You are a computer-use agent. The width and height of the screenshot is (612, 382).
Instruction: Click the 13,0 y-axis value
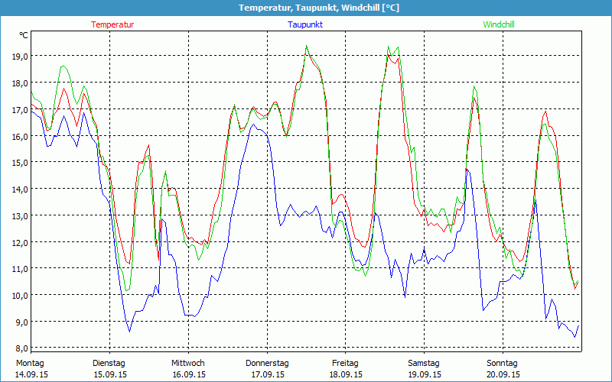21,216
